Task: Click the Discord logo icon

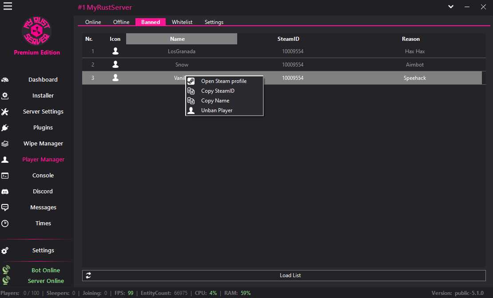Action: click(5, 192)
